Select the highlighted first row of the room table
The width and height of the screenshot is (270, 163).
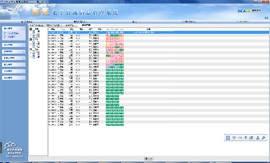click(x=158, y=32)
